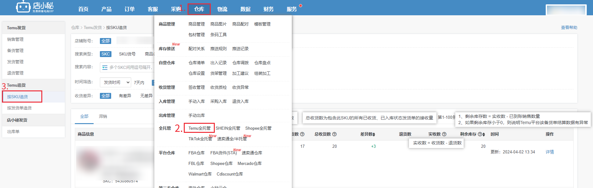The width and height of the screenshot is (593, 188).
Task: Switch to the 全部 results tab
Action: 84,116
